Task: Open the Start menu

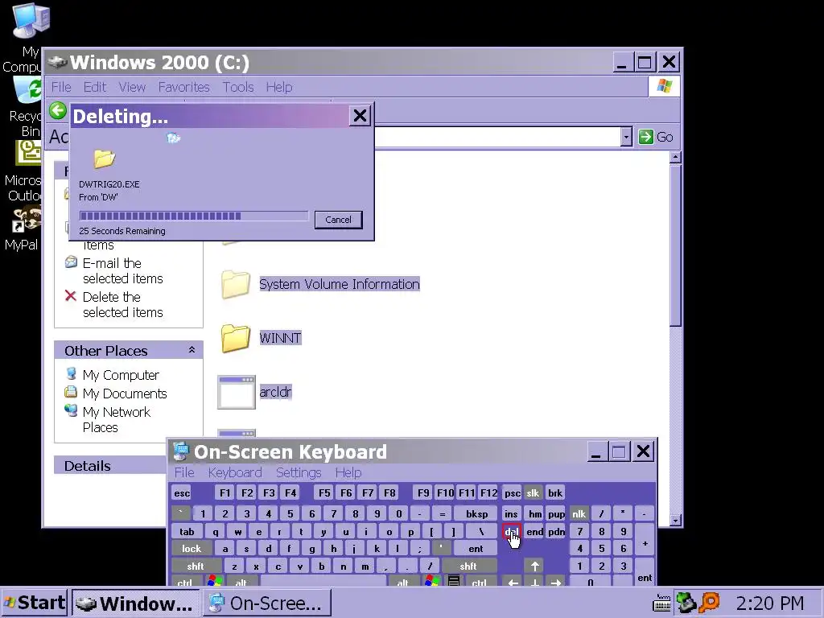Action: (x=34, y=602)
